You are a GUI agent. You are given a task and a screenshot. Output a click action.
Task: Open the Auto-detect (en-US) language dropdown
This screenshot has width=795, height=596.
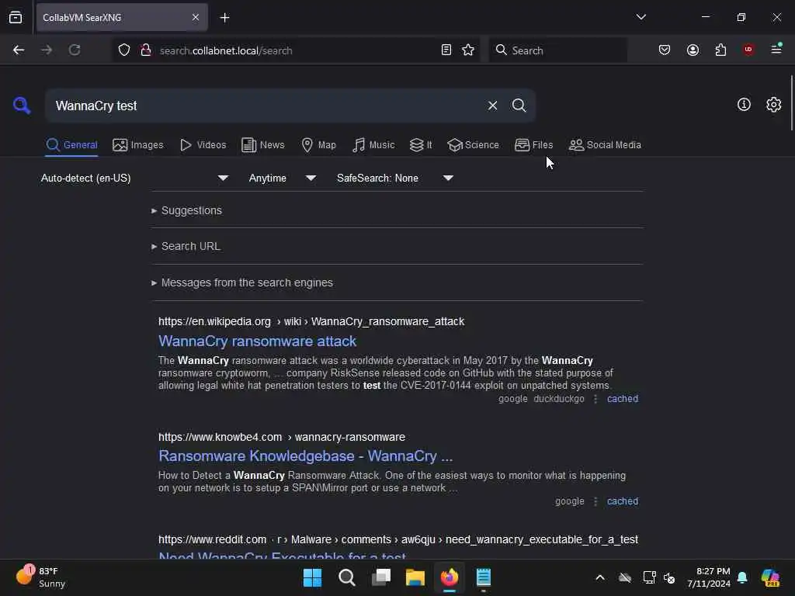tap(134, 178)
